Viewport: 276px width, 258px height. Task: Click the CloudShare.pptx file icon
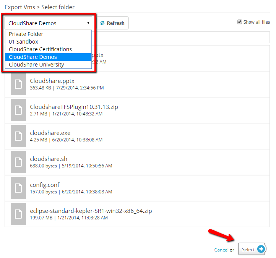point(18,84)
